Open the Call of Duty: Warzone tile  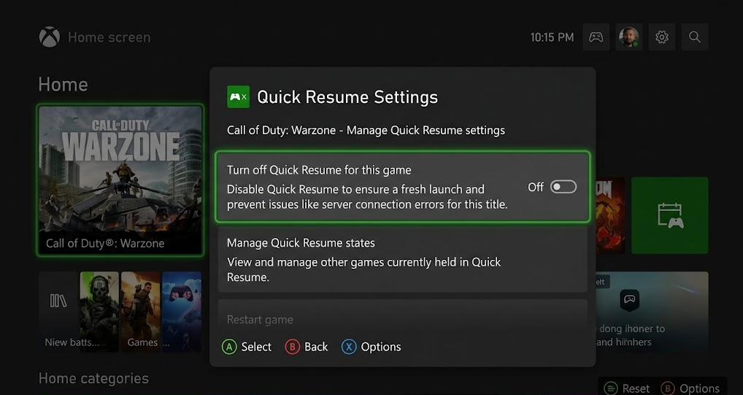[120, 180]
